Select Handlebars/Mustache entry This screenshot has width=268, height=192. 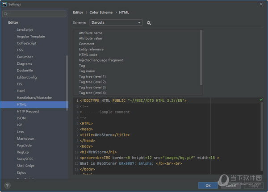click(x=34, y=98)
